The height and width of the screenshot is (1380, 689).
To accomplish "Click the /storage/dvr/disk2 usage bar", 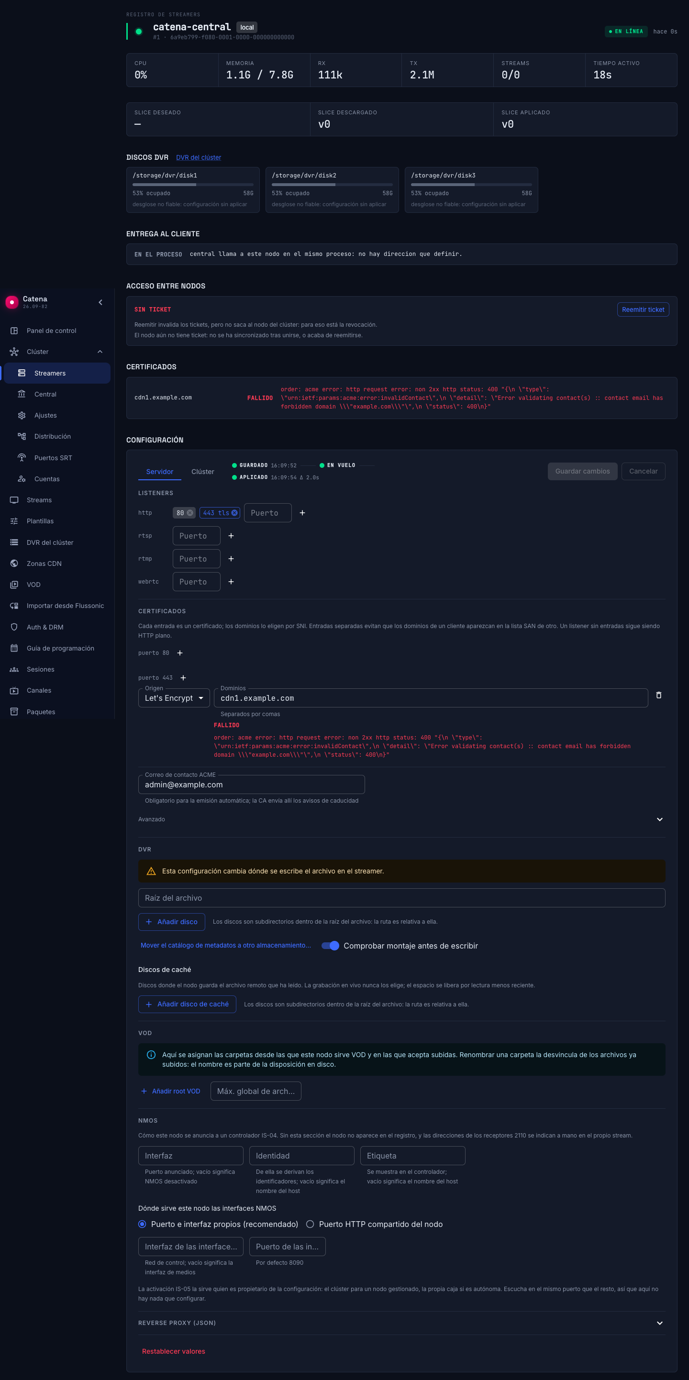I will click(x=332, y=184).
